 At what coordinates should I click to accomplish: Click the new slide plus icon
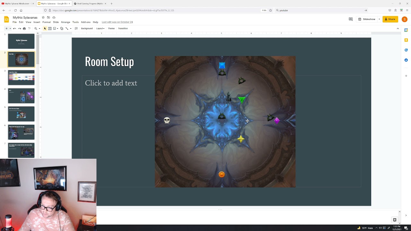coord(6,29)
